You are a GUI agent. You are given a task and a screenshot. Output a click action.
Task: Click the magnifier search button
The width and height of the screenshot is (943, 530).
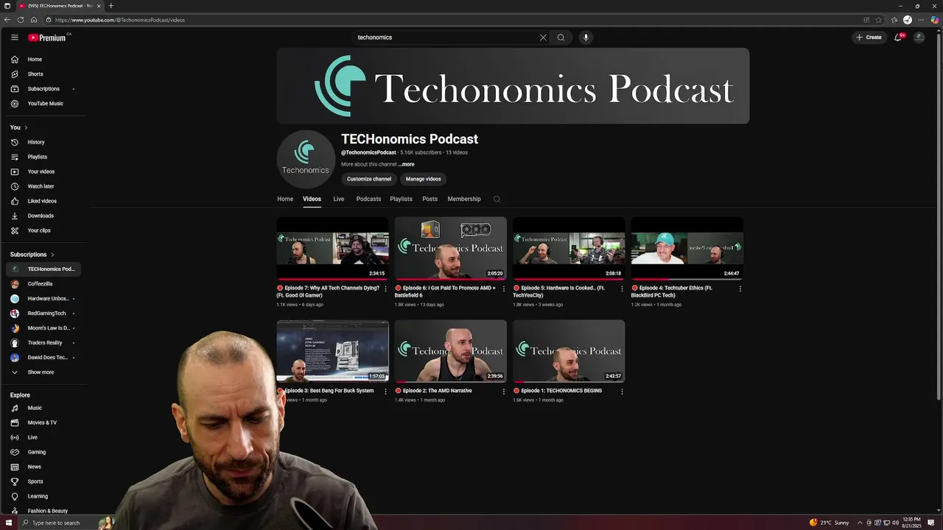tap(561, 38)
